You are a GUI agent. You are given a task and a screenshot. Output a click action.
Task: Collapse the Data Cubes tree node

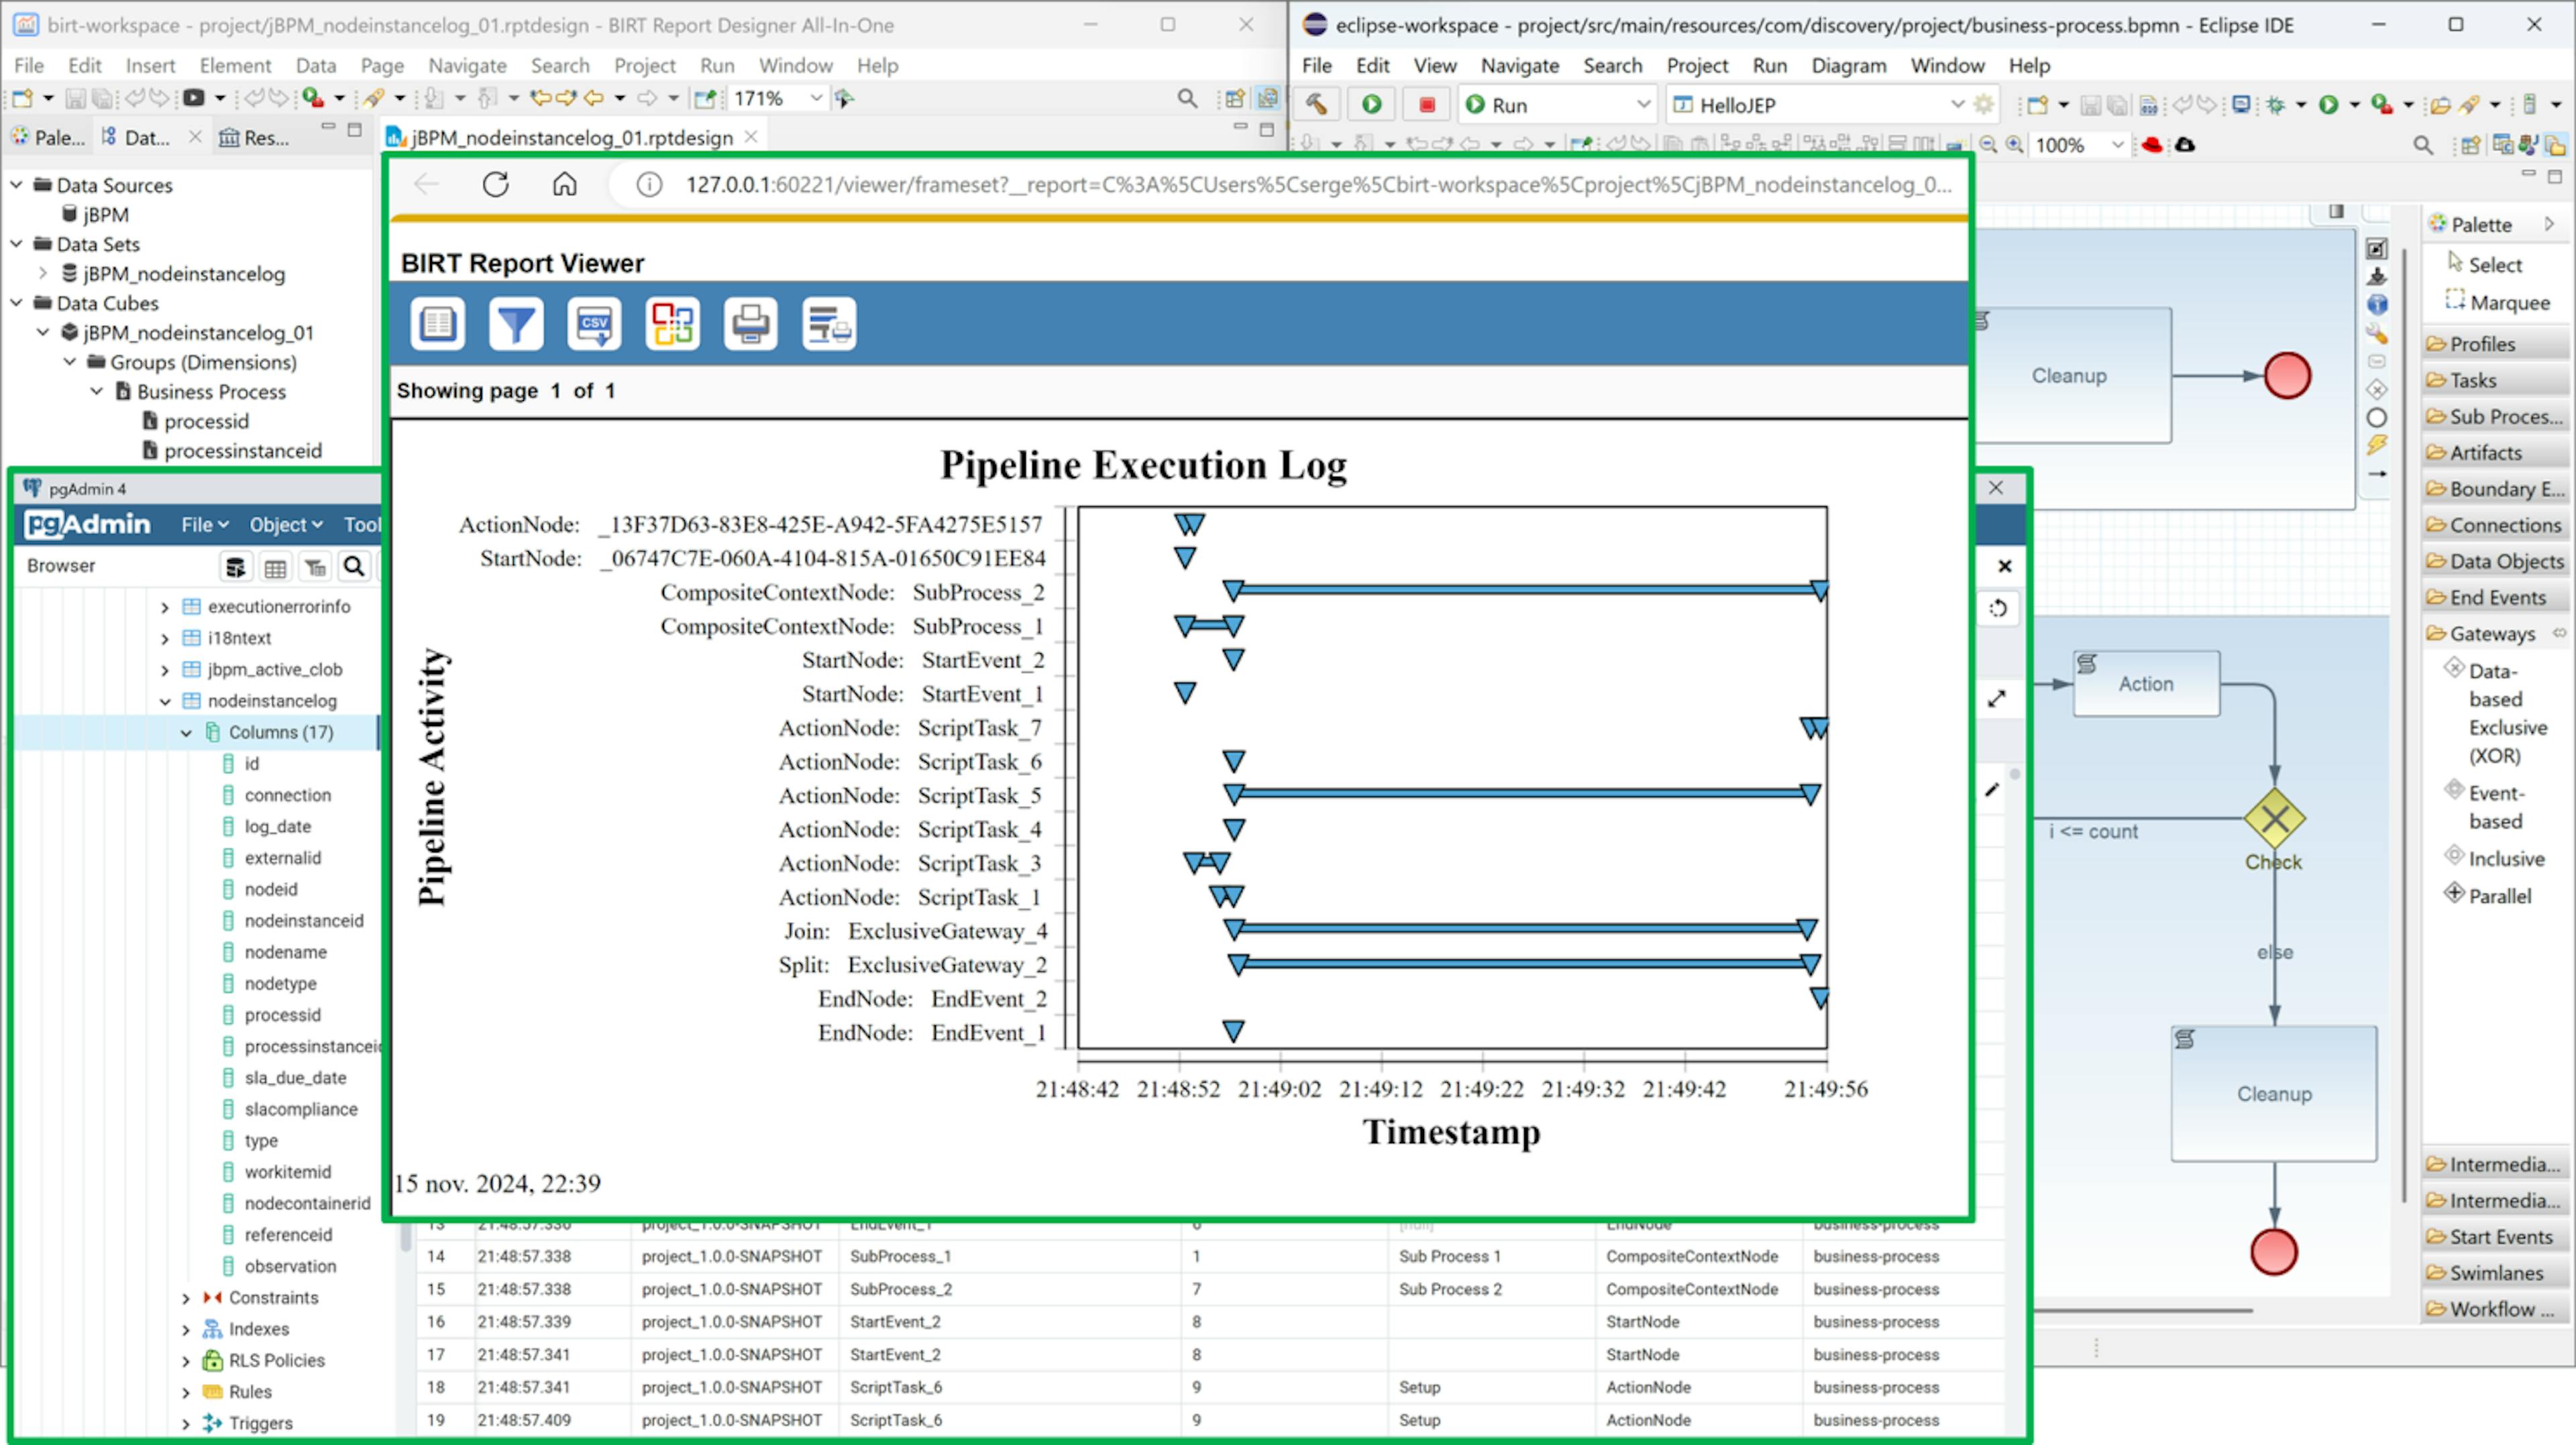(x=17, y=303)
